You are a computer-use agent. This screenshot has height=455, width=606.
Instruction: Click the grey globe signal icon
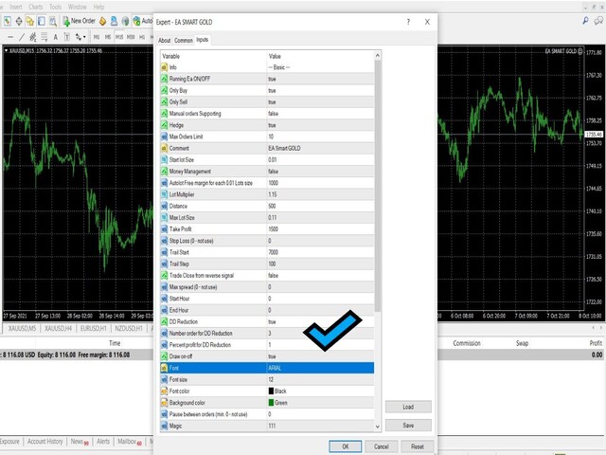click(x=125, y=21)
